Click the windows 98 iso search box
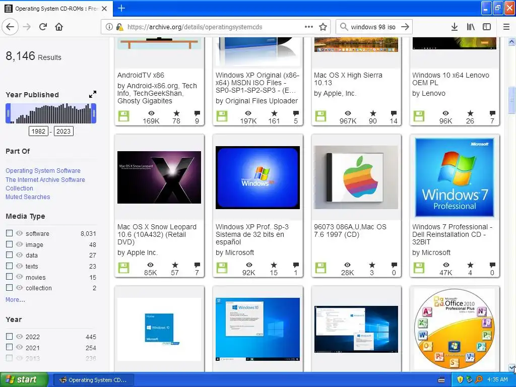The image size is (516, 387). (373, 27)
